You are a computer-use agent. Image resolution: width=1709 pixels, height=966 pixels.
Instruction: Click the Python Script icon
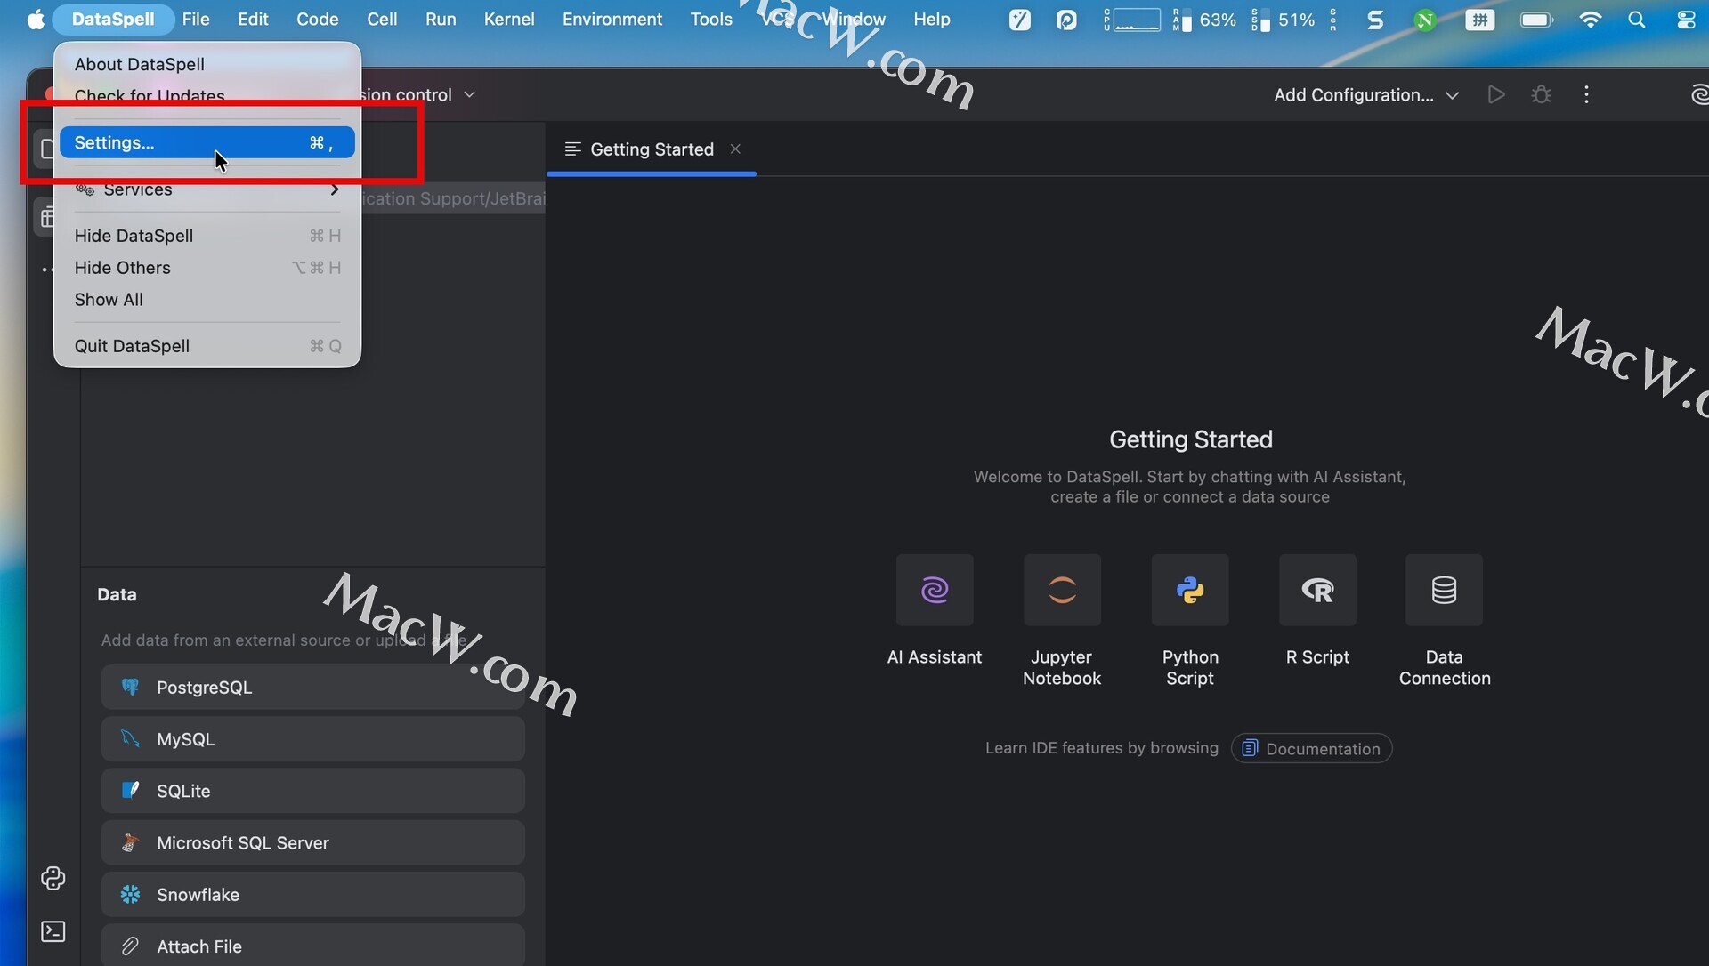[x=1189, y=590]
